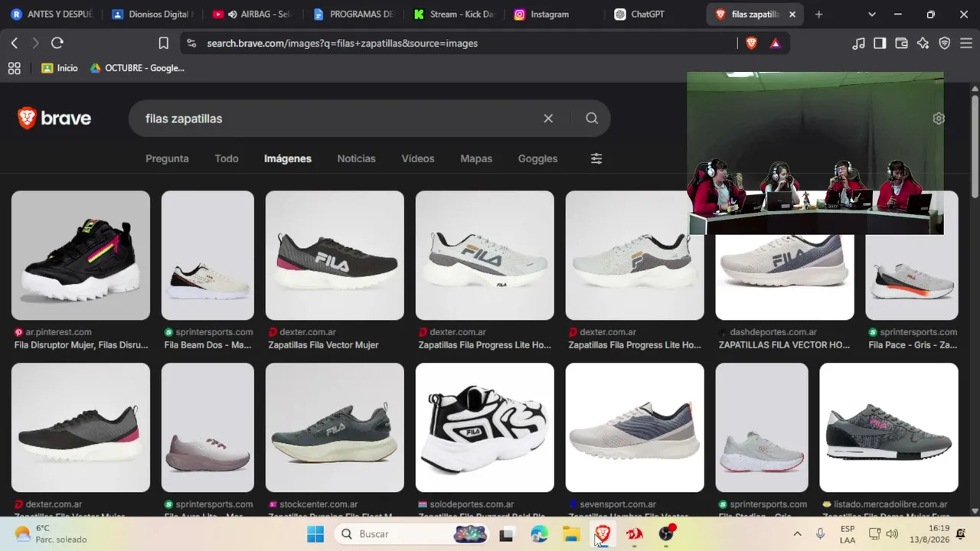The height and width of the screenshot is (551, 980).
Task: Open the Vídeos search category
Action: (x=418, y=158)
